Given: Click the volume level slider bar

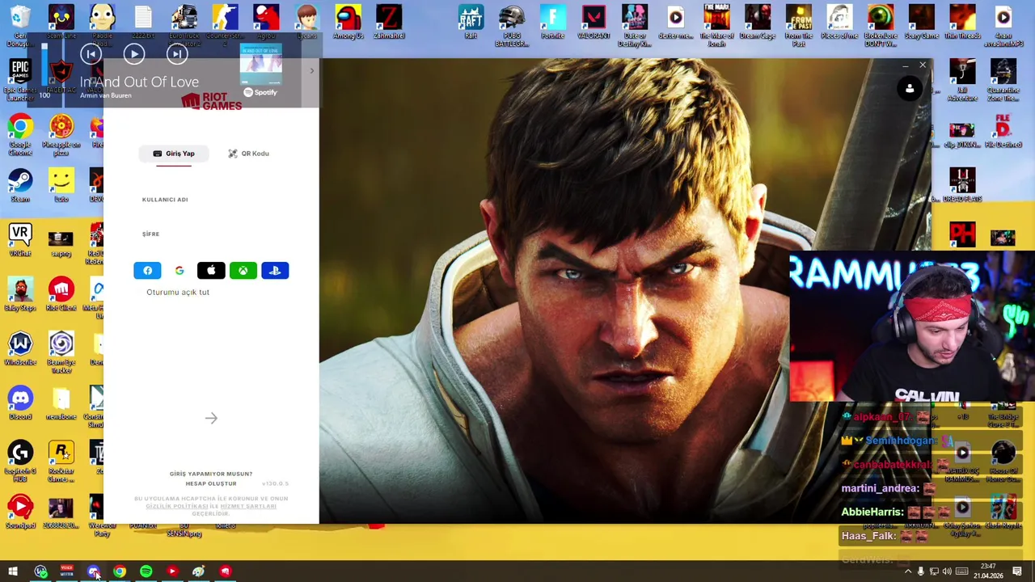Looking at the screenshot, I should coord(44,66).
